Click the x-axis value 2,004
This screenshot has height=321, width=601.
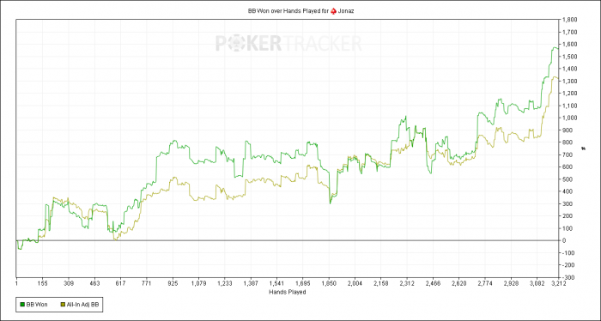coord(355,284)
